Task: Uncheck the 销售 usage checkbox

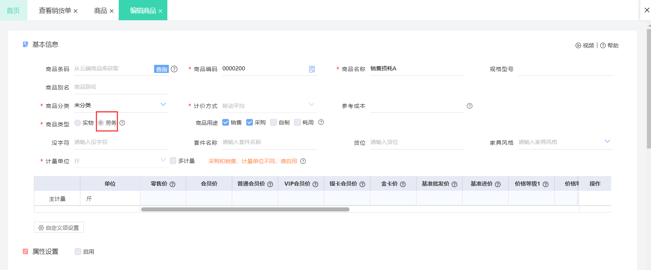Action: tap(226, 122)
